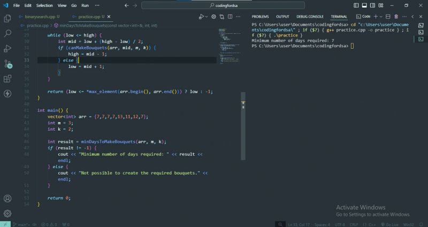Open the new terminal launch profile dropdown
This screenshot has height=227, width=428.
(382, 17)
